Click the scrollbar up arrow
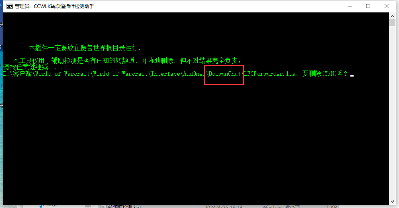 (x=392, y=16)
